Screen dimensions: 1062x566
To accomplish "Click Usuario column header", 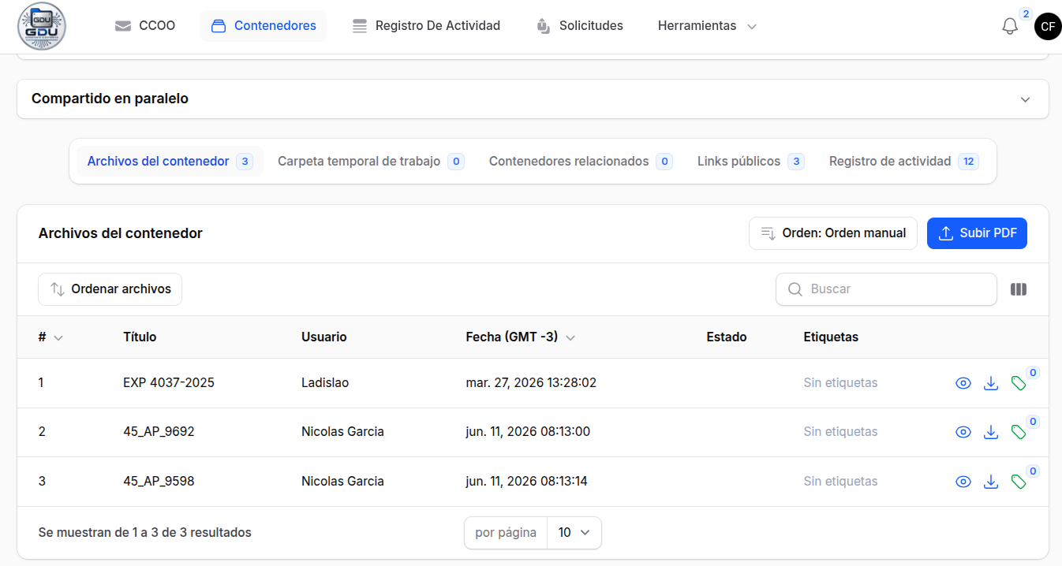I will [x=324, y=337].
